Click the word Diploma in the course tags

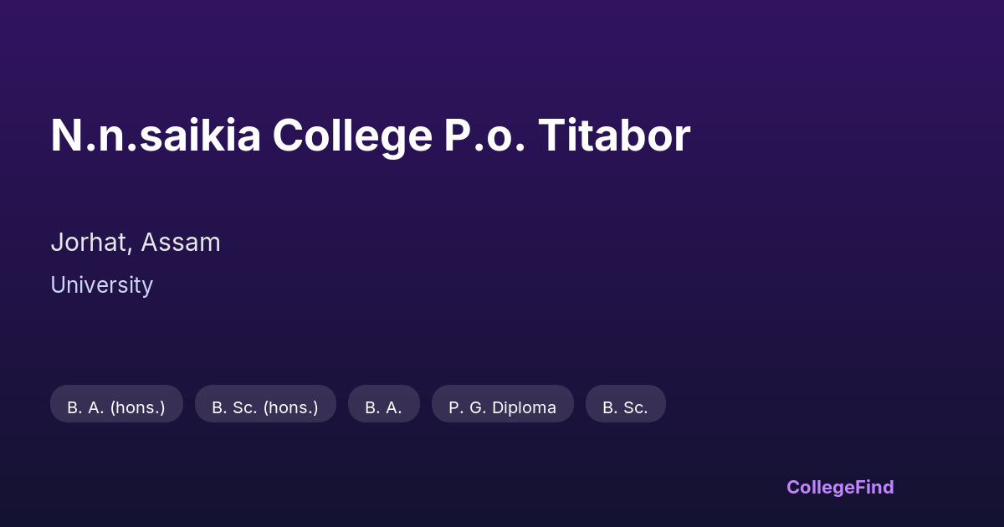525,407
